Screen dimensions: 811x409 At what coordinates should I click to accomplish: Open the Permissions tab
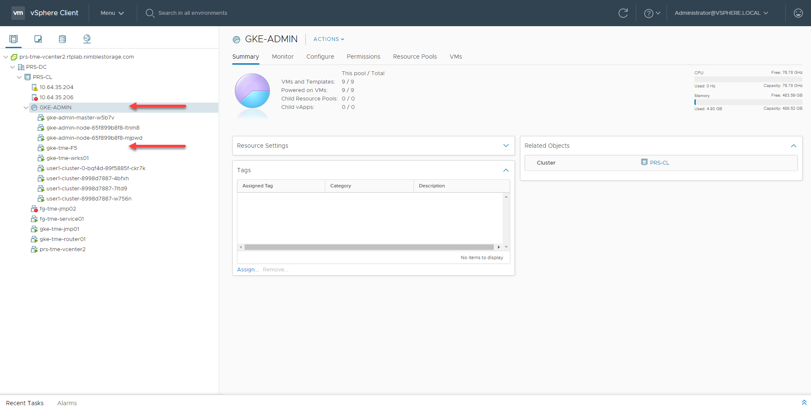[363, 57]
